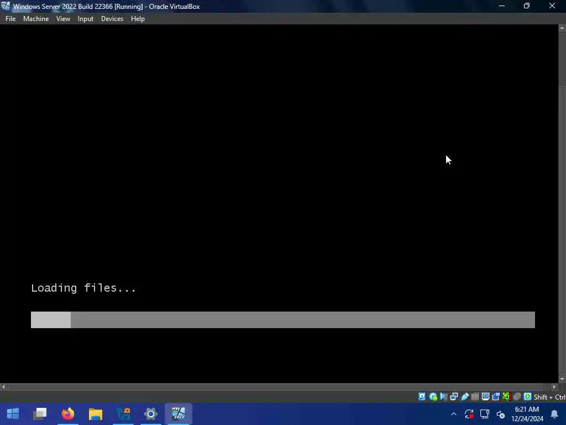Viewport: 566px width, 425px height.
Task: Click the green CPU virtualization indicator
Action: 506,397
